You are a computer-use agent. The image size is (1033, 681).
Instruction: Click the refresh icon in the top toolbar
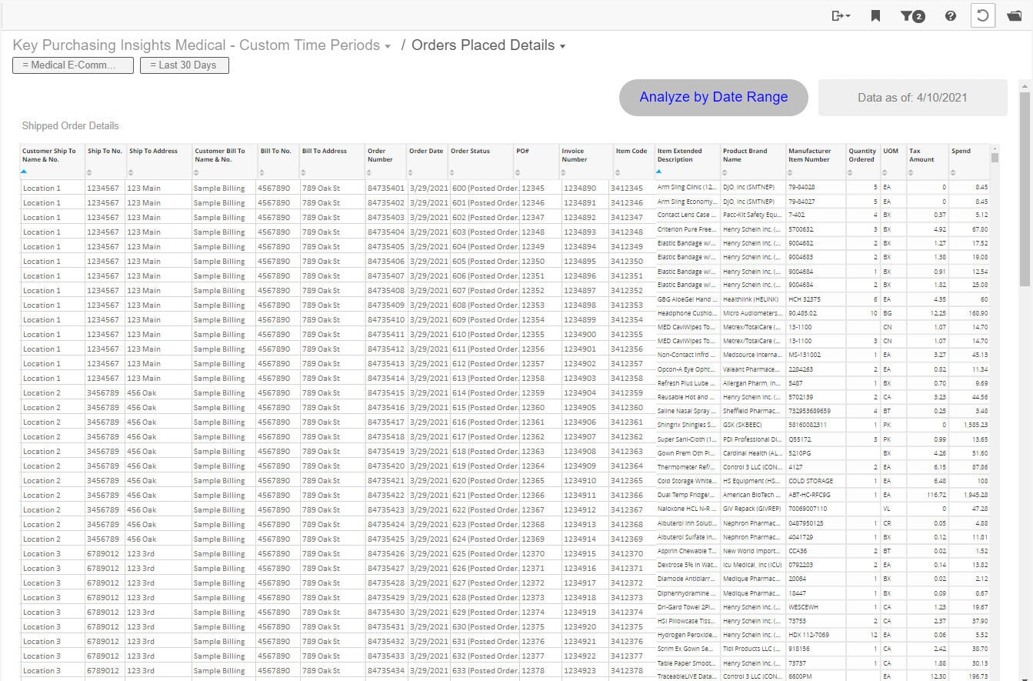(x=982, y=15)
